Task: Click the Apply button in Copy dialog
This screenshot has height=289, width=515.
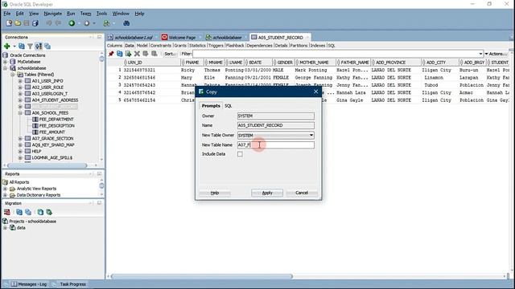Action: tap(267, 193)
